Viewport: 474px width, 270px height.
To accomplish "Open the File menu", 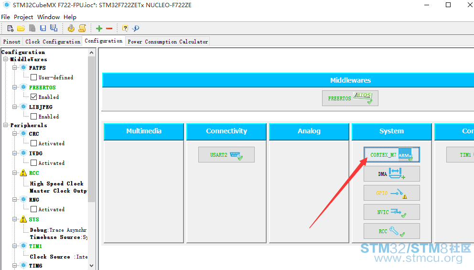I will tap(5, 17).
